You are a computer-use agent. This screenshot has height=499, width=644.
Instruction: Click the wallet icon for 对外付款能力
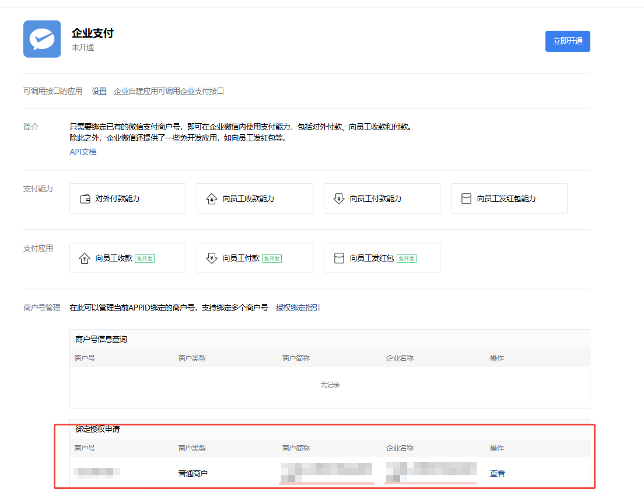85,199
